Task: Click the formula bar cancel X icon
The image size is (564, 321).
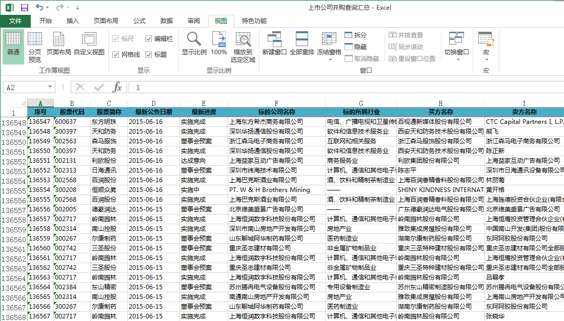Action: point(80,87)
